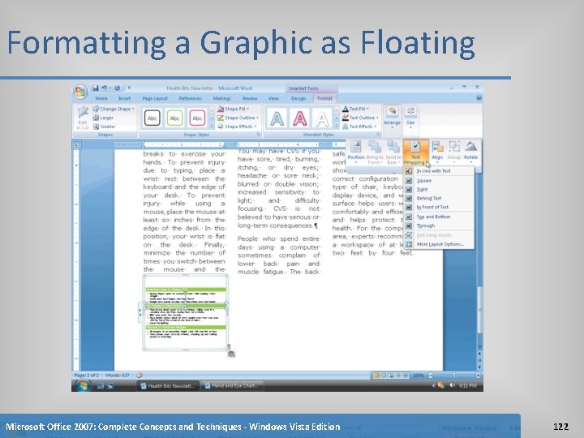This screenshot has height=438, width=584.
Task: Open Shape Effects dropdown
Action: 237,127
